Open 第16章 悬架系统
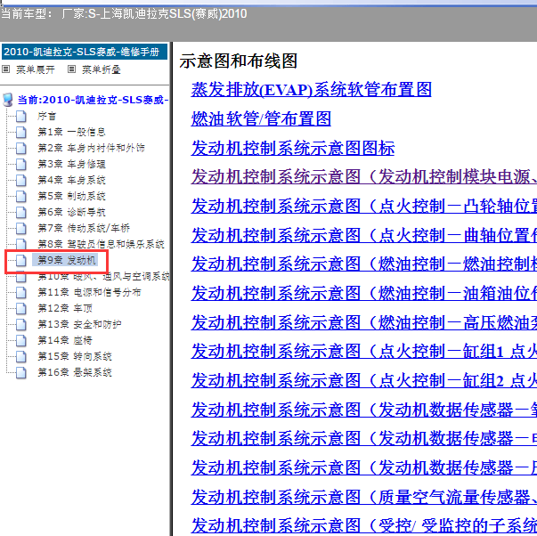This screenshot has width=537, height=536. 75,373
